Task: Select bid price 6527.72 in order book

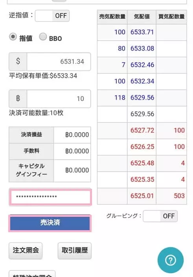Action: click(142, 131)
